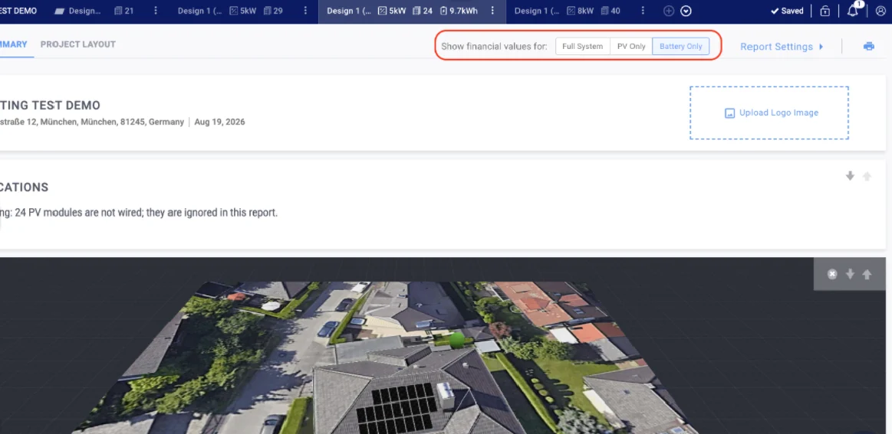Screen dimensions: 892x434
Task: Click the 'Show financial values for:' label
Action: (495, 47)
